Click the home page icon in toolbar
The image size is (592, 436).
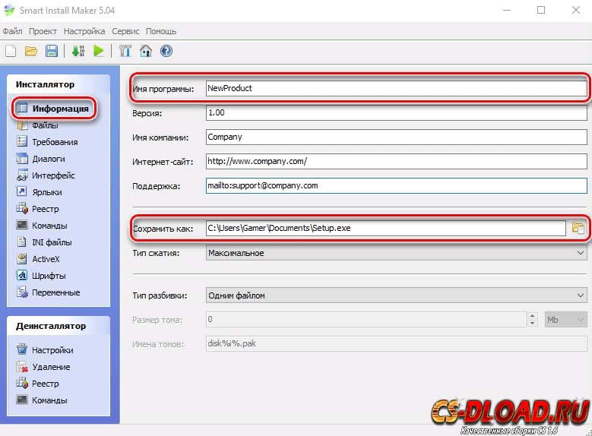tap(146, 51)
